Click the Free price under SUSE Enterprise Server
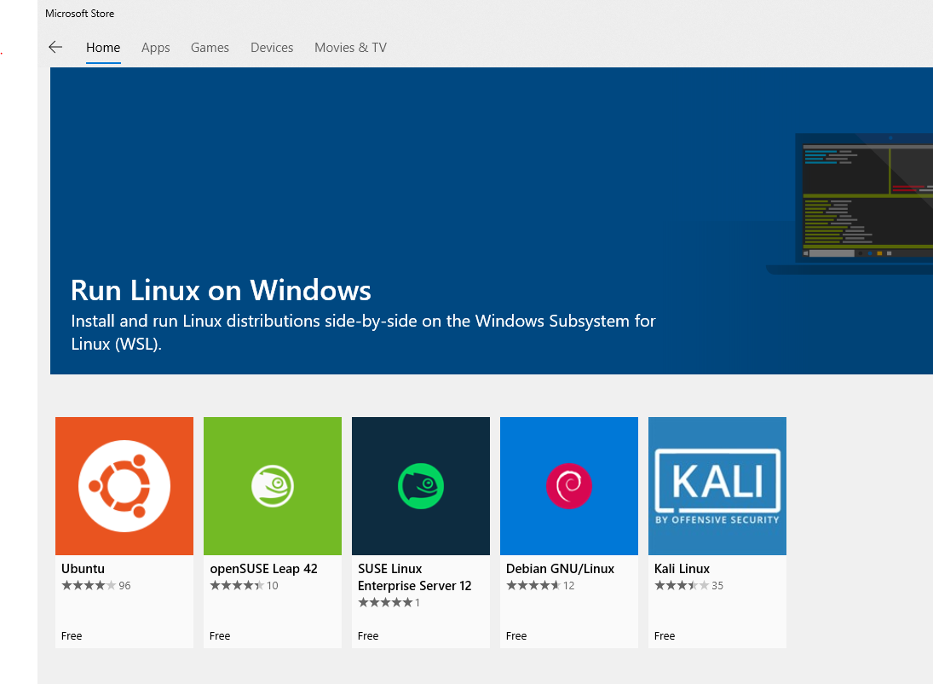The width and height of the screenshot is (933, 684). point(368,635)
